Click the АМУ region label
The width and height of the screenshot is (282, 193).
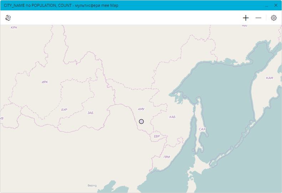click(141, 109)
